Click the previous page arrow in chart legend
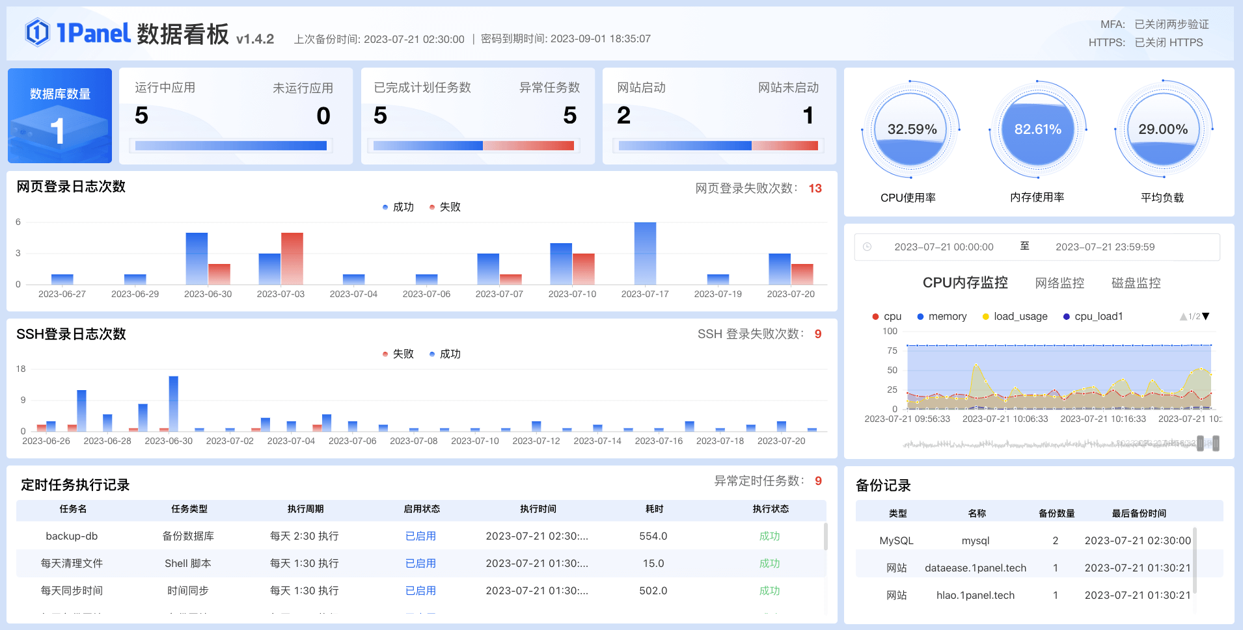1243x630 pixels. point(1183,317)
